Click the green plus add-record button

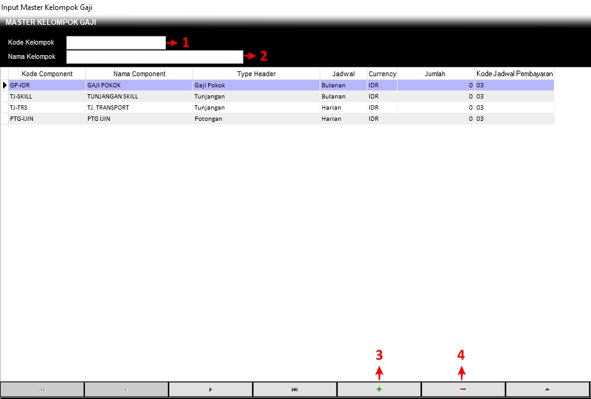pos(379,389)
